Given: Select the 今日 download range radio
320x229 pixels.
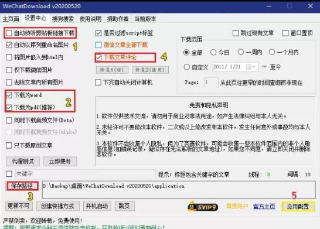Looking at the screenshot, I should pyautogui.click(x=213, y=52).
